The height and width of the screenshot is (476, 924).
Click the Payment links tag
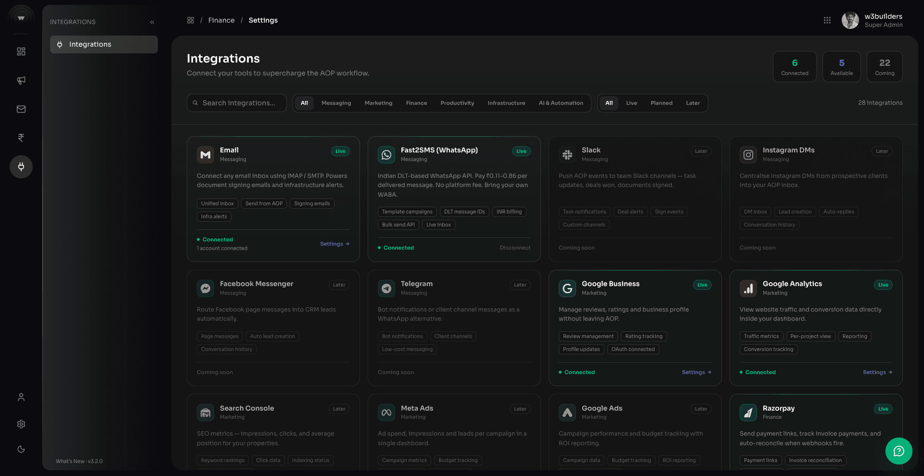pos(760,460)
